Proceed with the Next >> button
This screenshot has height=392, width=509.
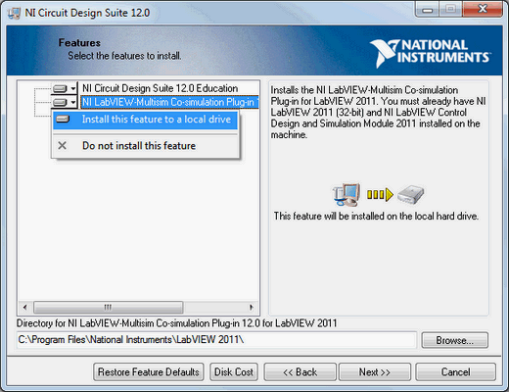point(375,372)
